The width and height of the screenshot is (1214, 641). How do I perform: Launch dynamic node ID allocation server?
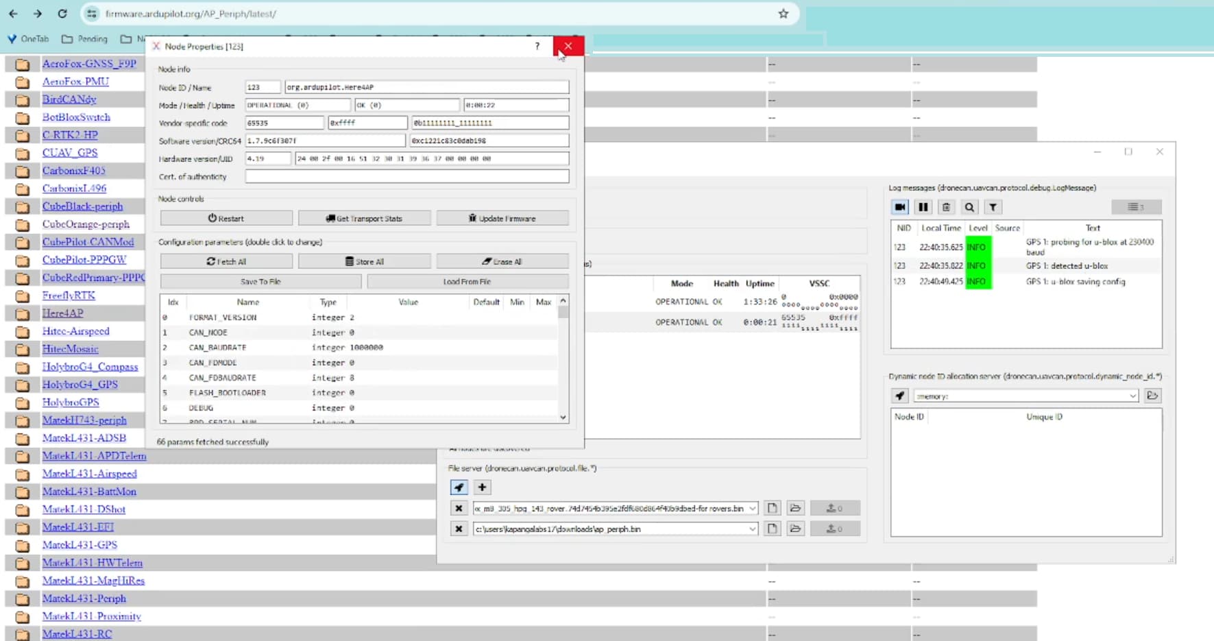tap(900, 396)
